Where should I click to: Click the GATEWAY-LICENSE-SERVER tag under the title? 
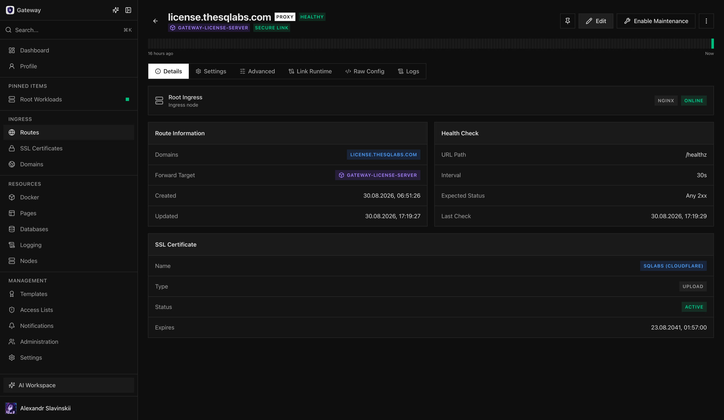click(209, 28)
